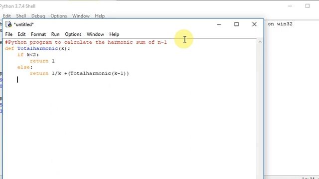The image size is (319, 179).
Task: Click the 'Python 3.7.4 Shell' window title
Action: pos(18,6)
